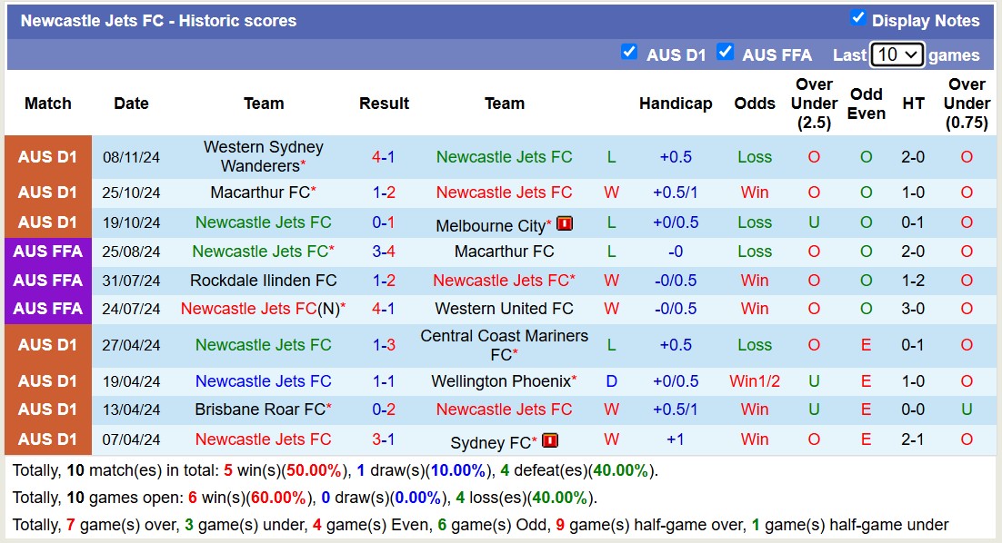Click the asterisk note marker next to Macarthur FC

click(314, 191)
